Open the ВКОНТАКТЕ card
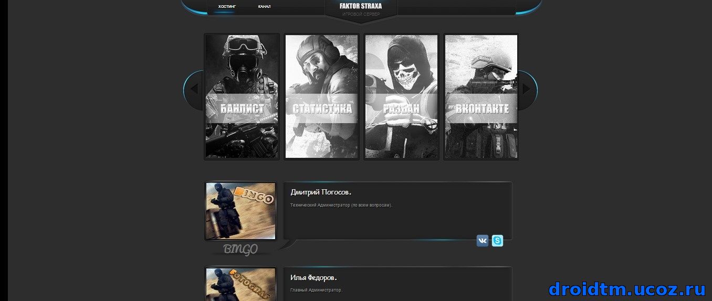This screenshot has height=301, width=712. coord(481,96)
